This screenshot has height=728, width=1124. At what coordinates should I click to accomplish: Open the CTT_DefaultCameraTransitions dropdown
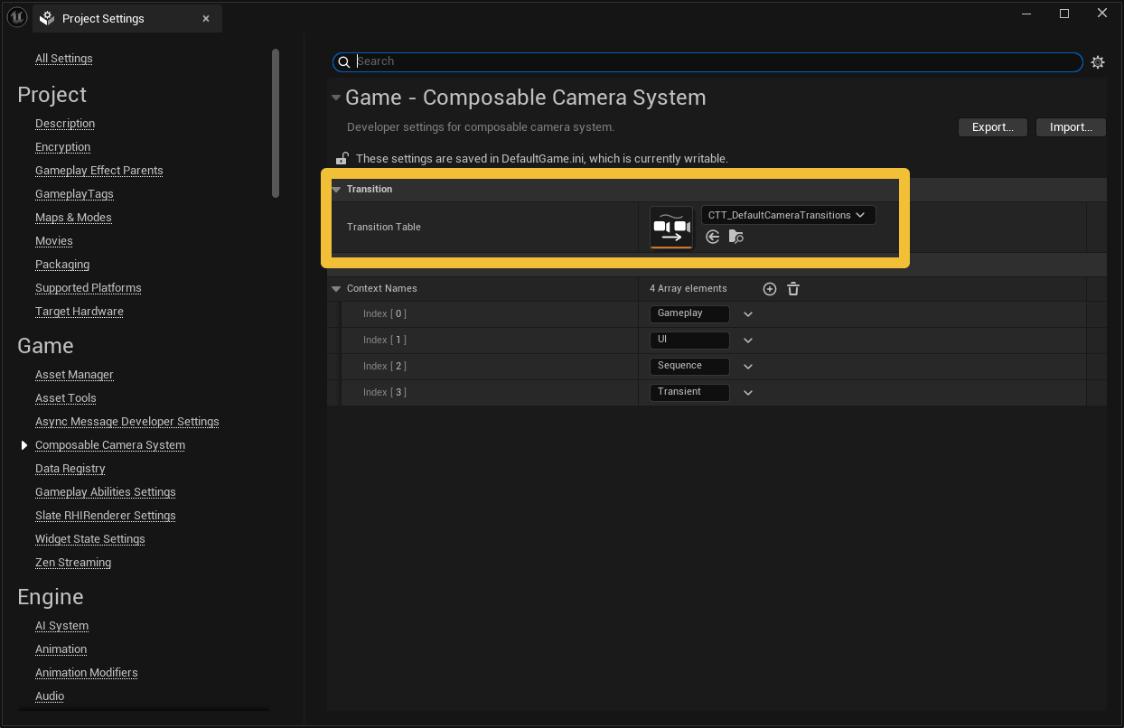coord(788,215)
